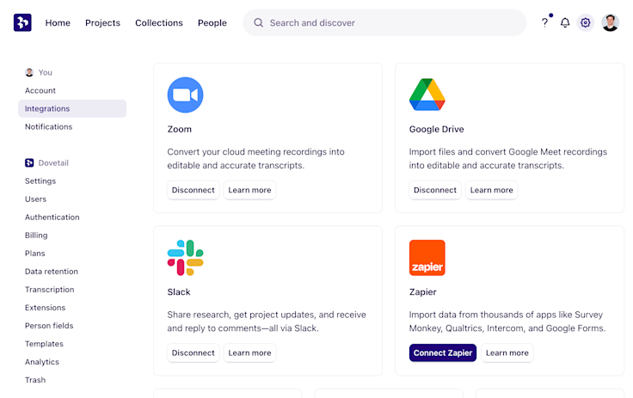This screenshot has height=398, width=633.
Task: Open the user profile avatar
Action: [610, 22]
